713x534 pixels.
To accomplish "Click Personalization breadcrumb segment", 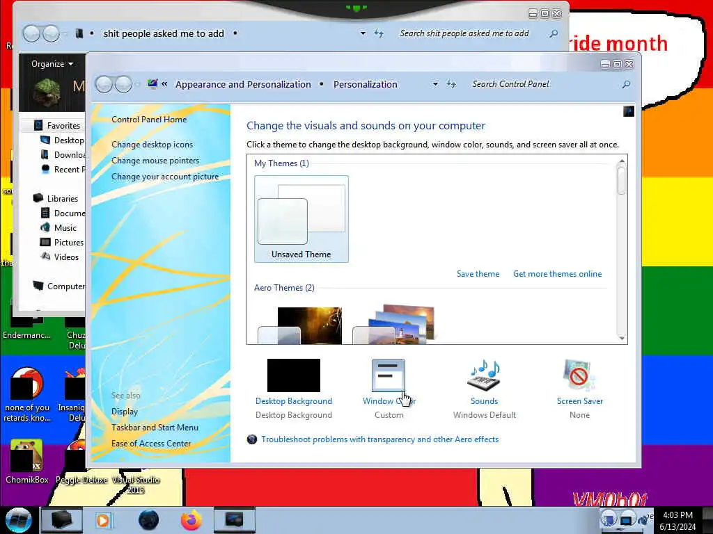I will pos(365,84).
